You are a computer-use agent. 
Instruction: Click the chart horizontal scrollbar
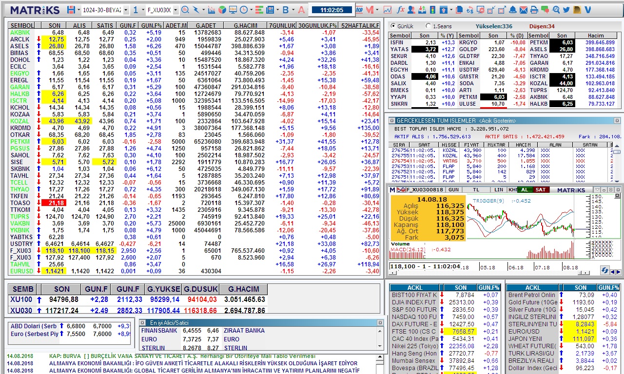click(x=489, y=273)
